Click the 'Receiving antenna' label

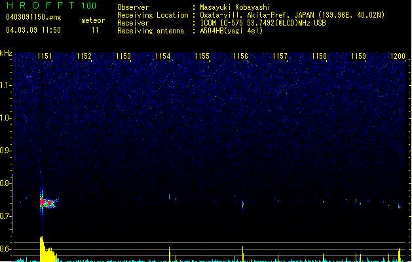pos(151,31)
